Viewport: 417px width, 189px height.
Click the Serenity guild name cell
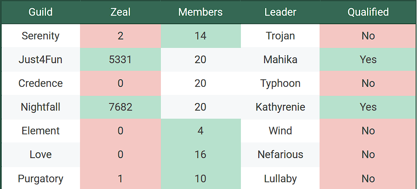click(41, 36)
